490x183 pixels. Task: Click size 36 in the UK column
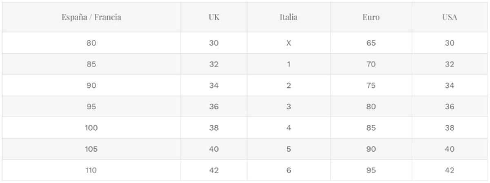tap(214, 107)
